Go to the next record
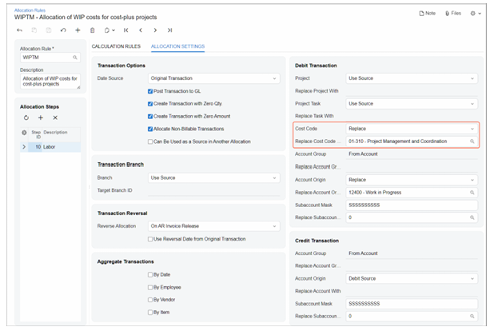 [x=154, y=30]
